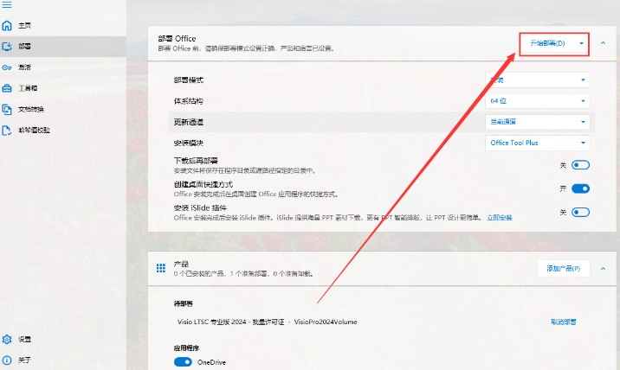620x370 pixels.
Task: Click the 开始部署(D) button
Action: pos(547,43)
